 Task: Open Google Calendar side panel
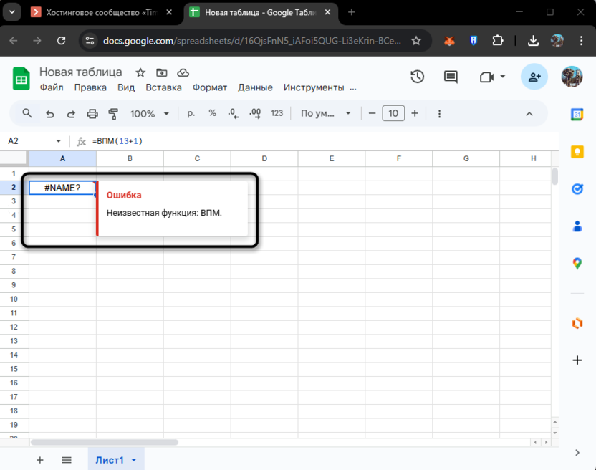tap(577, 114)
